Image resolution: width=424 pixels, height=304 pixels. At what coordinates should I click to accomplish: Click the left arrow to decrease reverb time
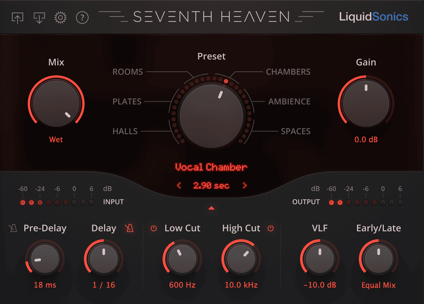click(x=179, y=186)
